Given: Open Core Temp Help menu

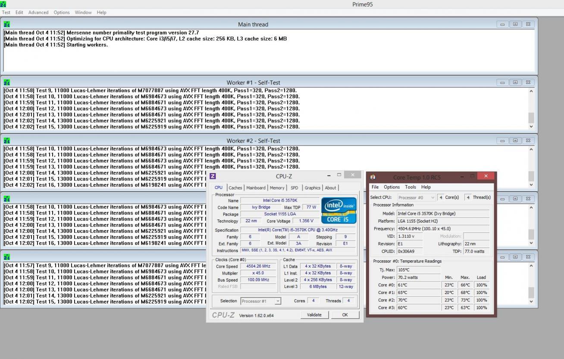Looking at the screenshot, I should pyautogui.click(x=426, y=187).
